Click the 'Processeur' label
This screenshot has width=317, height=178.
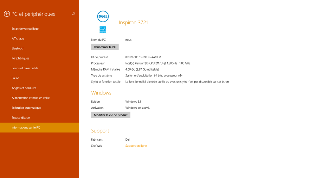click(98, 63)
